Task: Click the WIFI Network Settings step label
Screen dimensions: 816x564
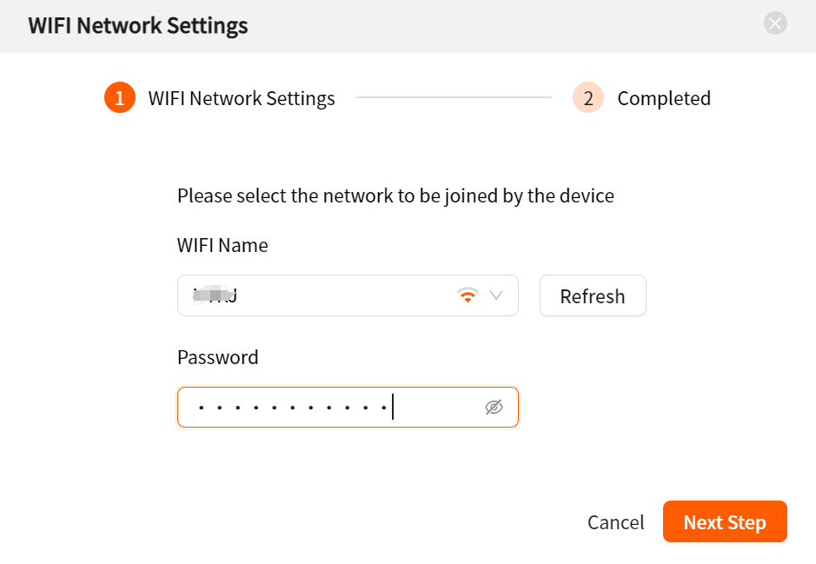Action: coord(242,98)
